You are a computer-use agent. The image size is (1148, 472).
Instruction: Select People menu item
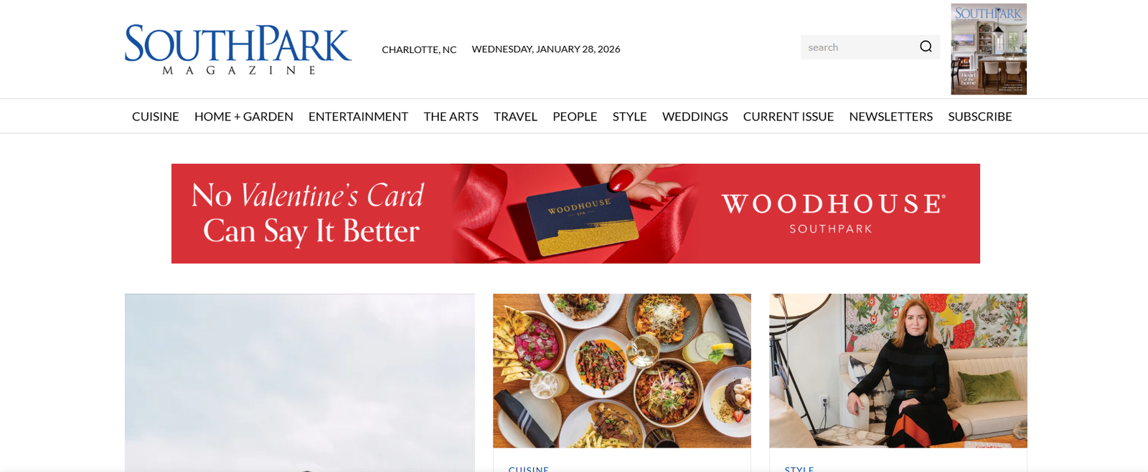pos(575,116)
